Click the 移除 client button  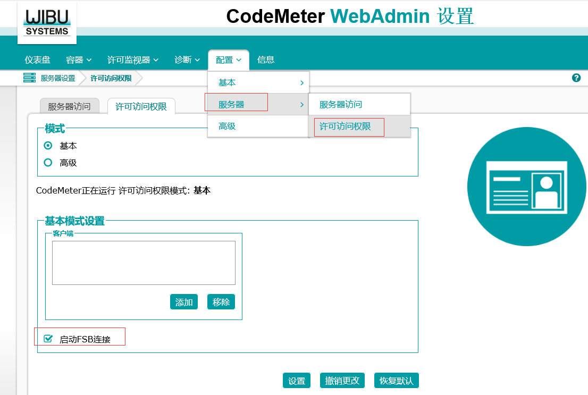coord(221,302)
